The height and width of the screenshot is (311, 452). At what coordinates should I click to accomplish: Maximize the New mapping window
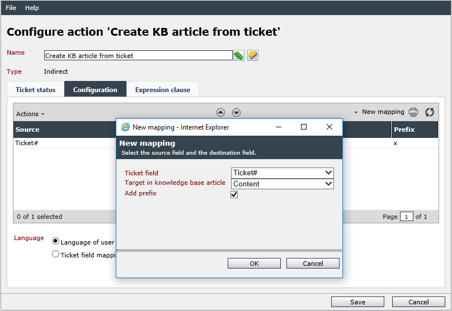tap(304, 127)
